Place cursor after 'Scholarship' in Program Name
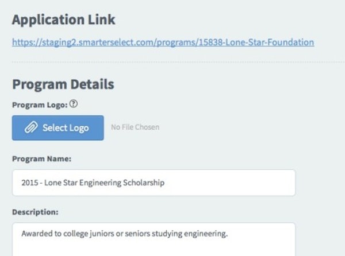Screen dimensions: 345x256 tap(165, 184)
